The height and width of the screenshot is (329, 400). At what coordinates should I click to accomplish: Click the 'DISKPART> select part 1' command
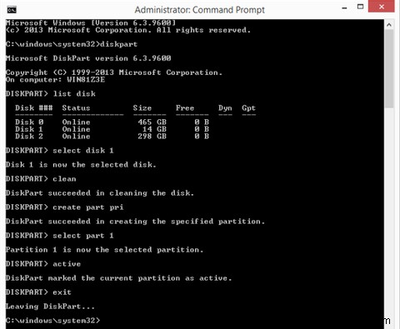60,236
